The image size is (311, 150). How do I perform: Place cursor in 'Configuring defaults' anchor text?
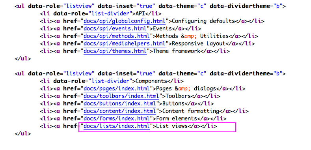tap(203, 21)
